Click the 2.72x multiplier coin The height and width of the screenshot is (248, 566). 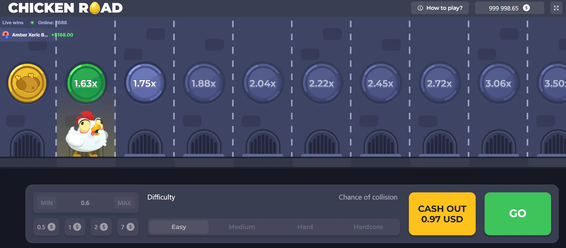click(x=440, y=83)
